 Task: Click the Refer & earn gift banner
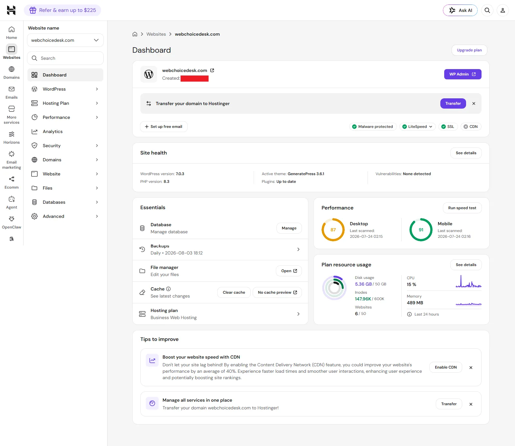point(62,10)
